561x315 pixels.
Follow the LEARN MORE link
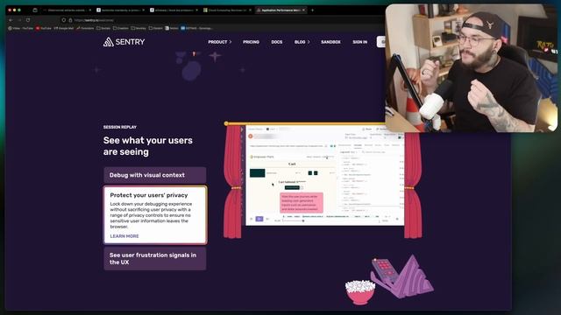[x=124, y=236]
